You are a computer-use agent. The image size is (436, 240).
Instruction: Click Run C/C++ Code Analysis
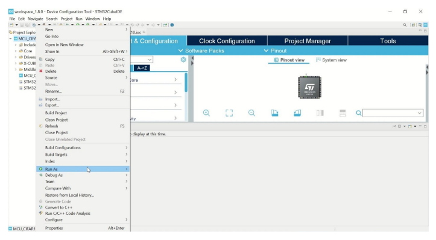(x=83, y=213)
